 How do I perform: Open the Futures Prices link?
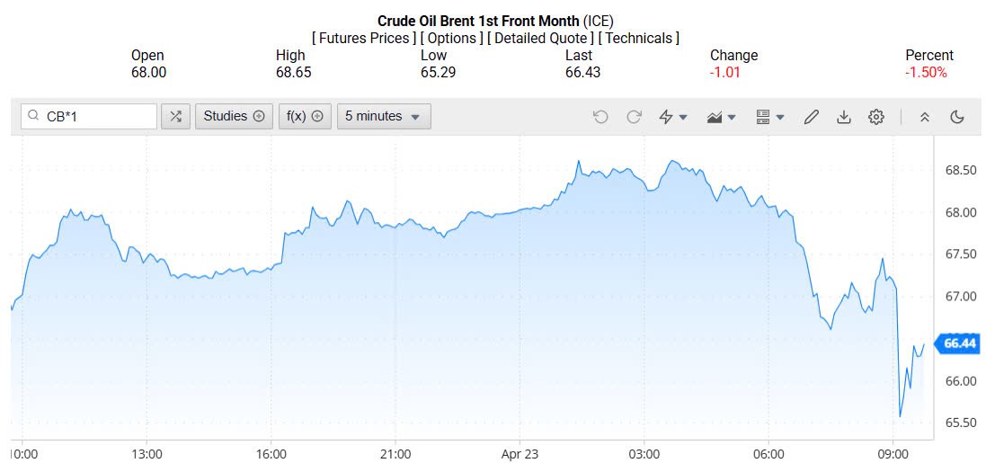(365, 38)
